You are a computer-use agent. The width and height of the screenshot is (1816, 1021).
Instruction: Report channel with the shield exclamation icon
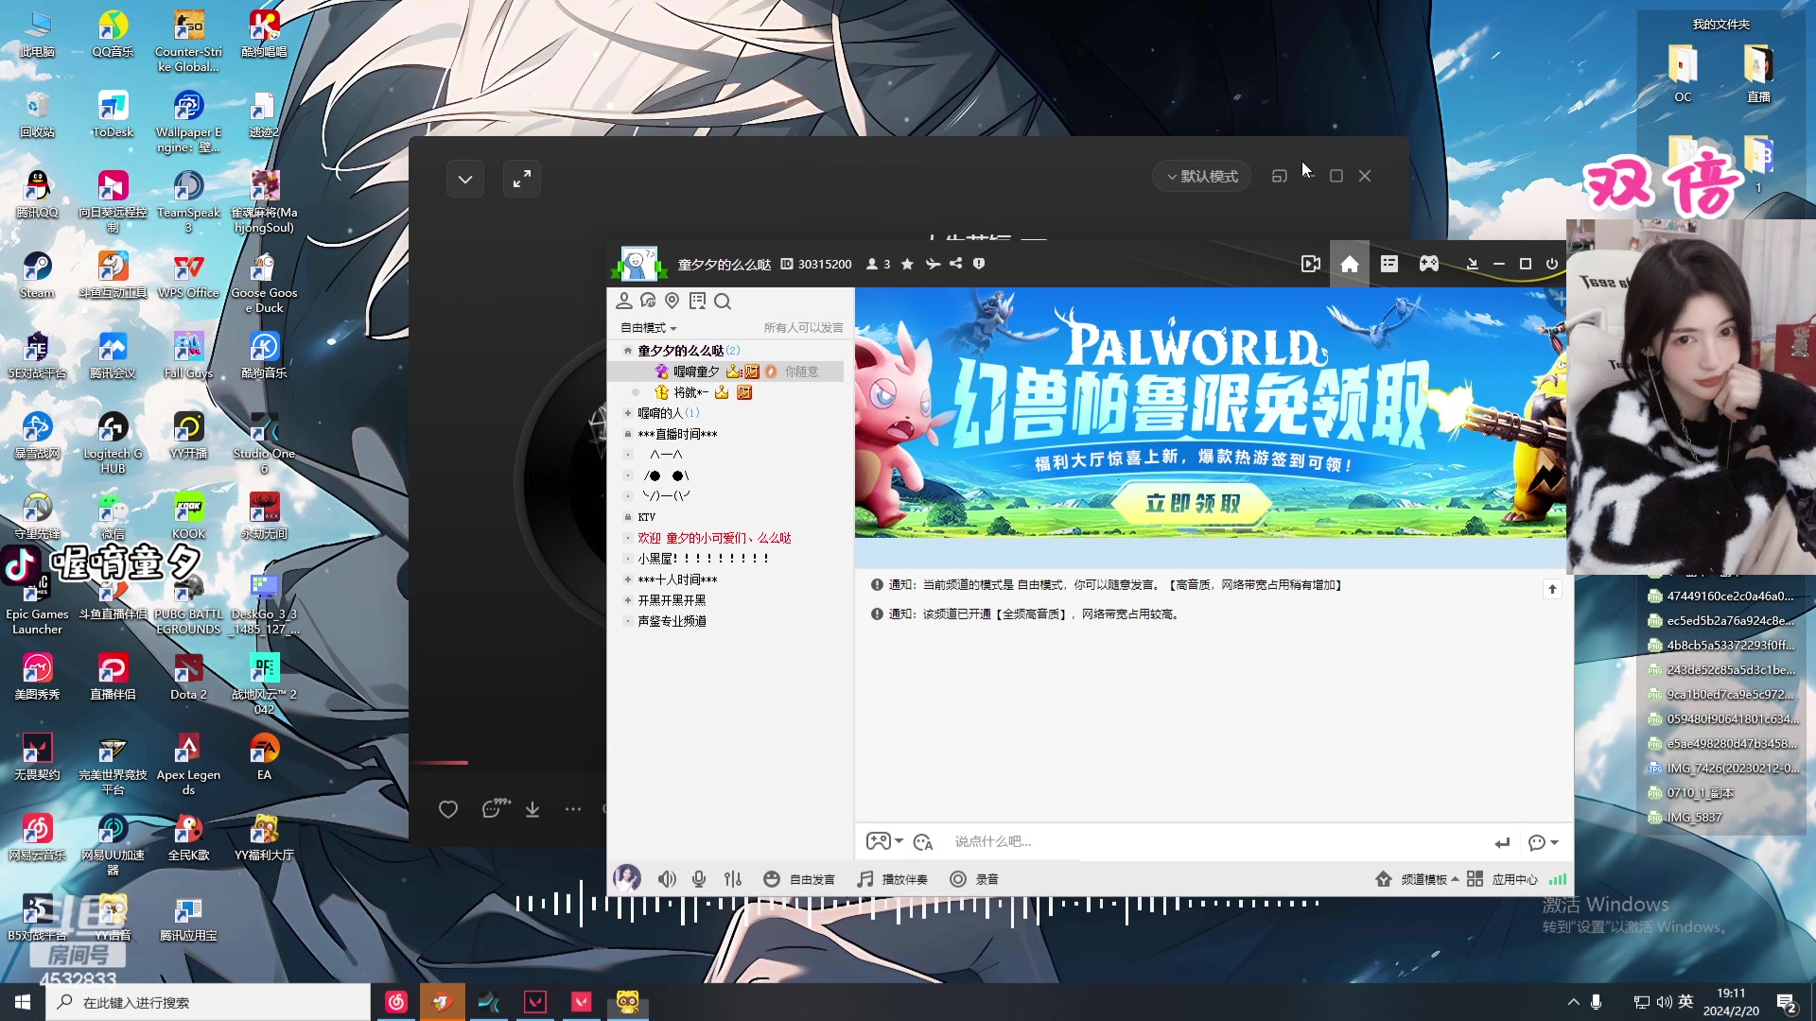(979, 264)
